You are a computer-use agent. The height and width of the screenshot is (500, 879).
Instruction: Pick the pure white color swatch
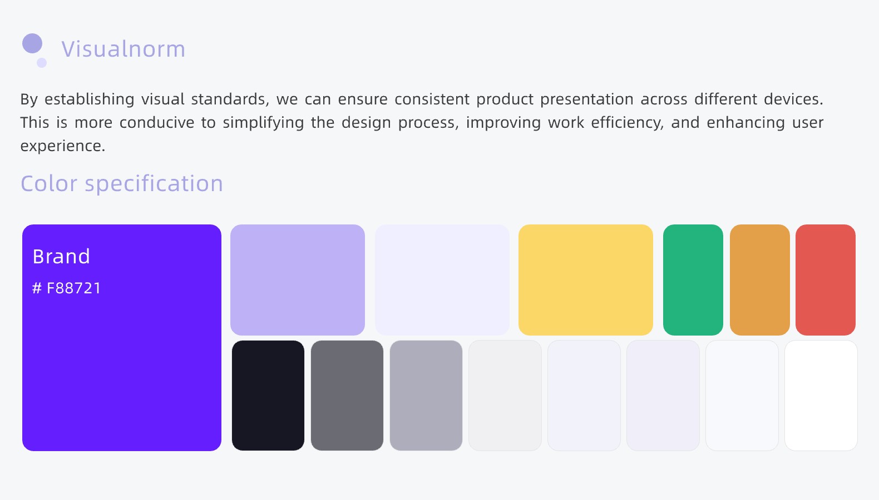821,396
